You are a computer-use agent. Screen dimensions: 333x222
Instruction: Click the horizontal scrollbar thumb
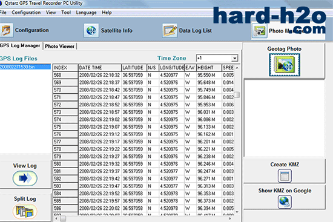click(63, 218)
